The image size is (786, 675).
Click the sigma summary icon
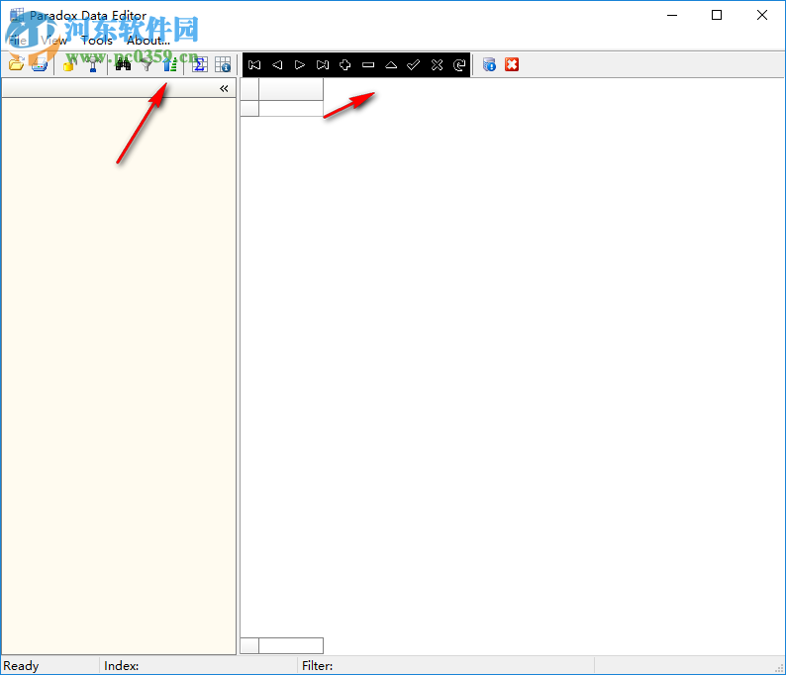pyautogui.click(x=200, y=64)
